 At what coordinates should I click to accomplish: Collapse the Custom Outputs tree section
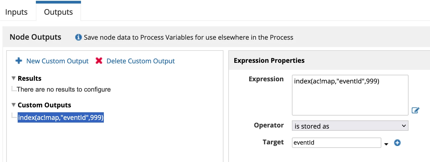[x=13, y=105]
